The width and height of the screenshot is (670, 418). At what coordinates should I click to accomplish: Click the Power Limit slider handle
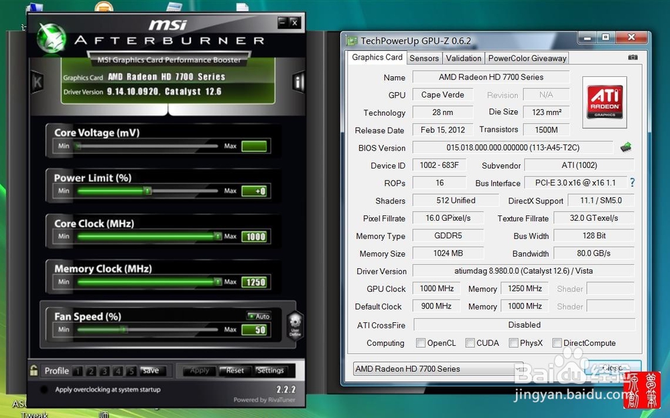tap(147, 191)
